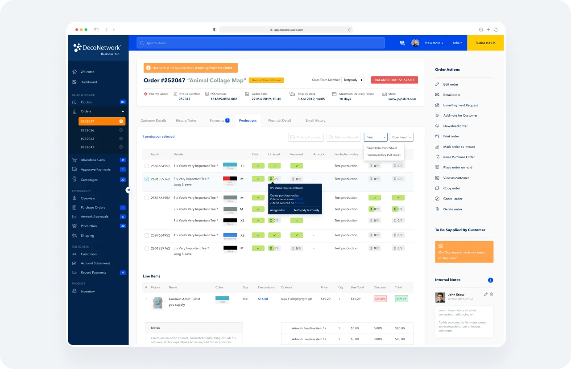Viewport: 571px width, 369px height.
Task: Open the Email History tab
Action: 315,120
